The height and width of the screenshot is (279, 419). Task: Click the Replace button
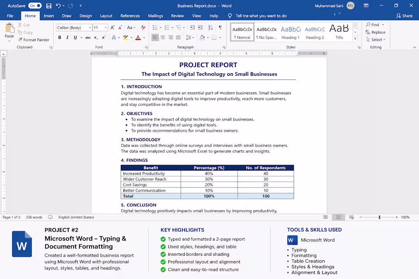pyautogui.click(x=376, y=32)
